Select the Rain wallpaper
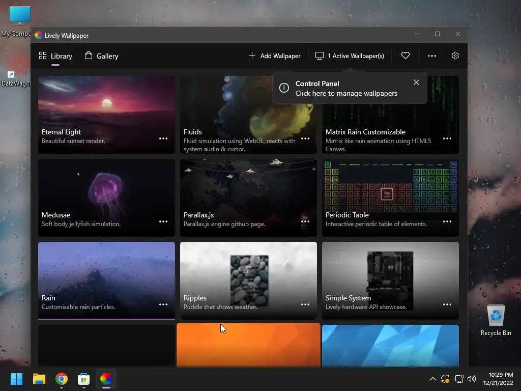521x391 pixels. [x=106, y=281]
